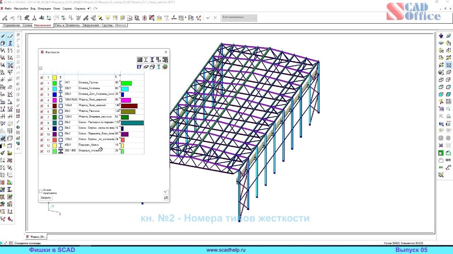Uncheck the checkbox for stiffness row 2
The image size is (453, 254).
[x=42, y=89]
